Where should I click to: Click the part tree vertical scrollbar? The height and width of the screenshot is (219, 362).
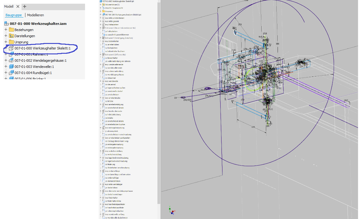tap(159, 104)
